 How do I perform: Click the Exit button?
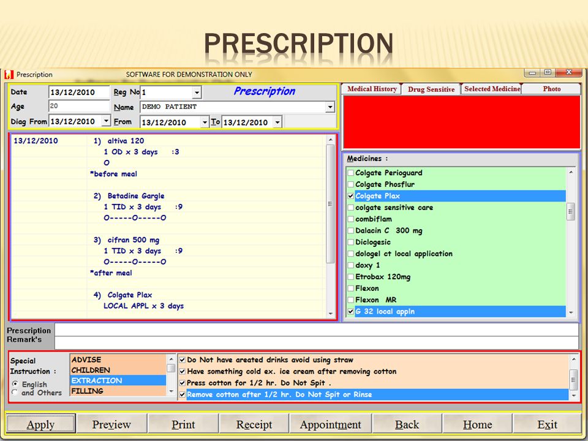coord(547,424)
